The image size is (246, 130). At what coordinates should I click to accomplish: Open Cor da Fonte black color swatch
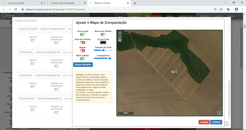pyautogui.click(x=103, y=42)
